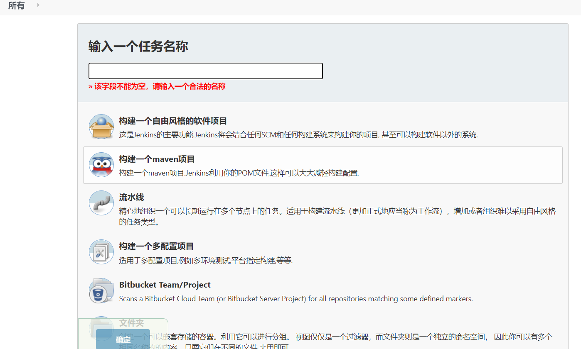Click the pipeline description starting 精心地组织
The width and height of the screenshot is (581, 349).
tap(337, 217)
